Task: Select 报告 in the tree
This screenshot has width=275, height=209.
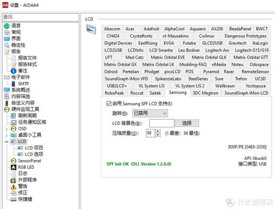Action: [16, 51]
